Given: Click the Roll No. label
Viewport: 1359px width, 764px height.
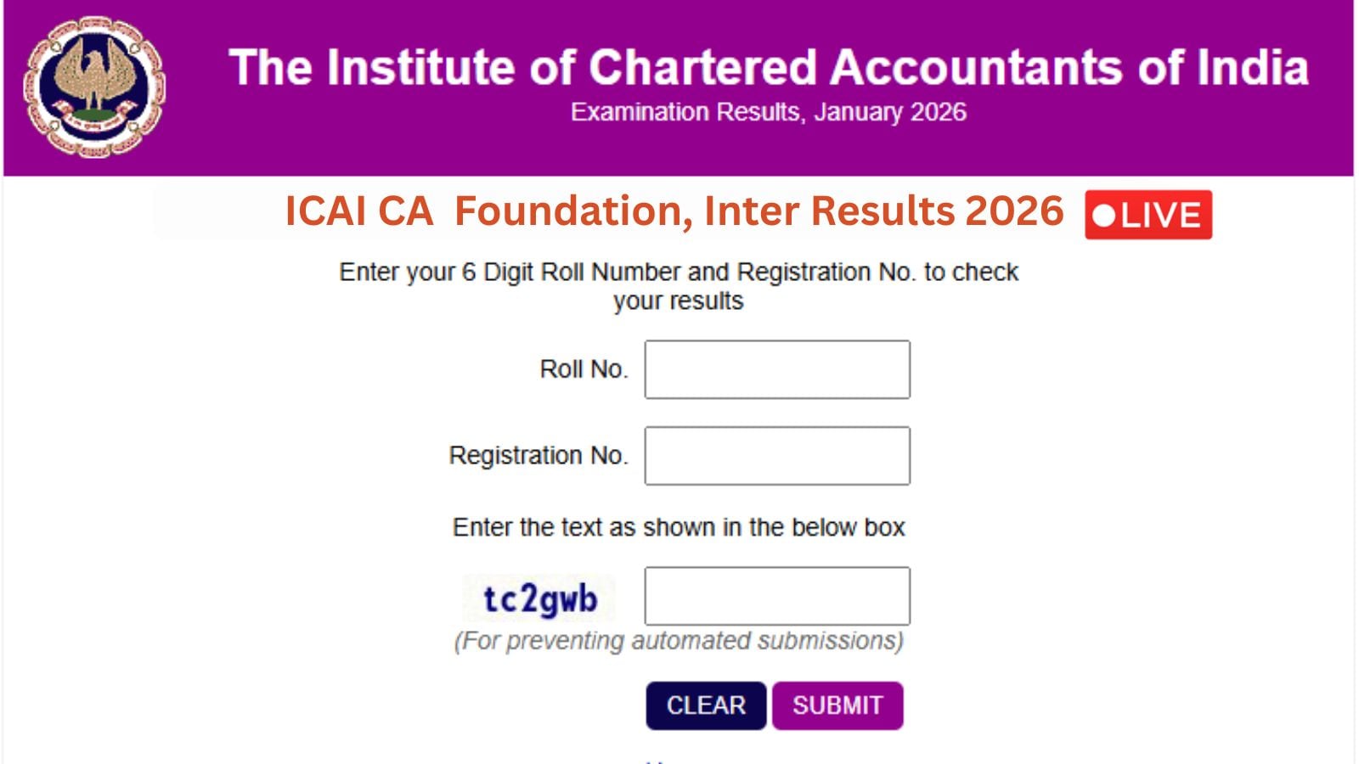Looking at the screenshot, I should click(584, 369).
